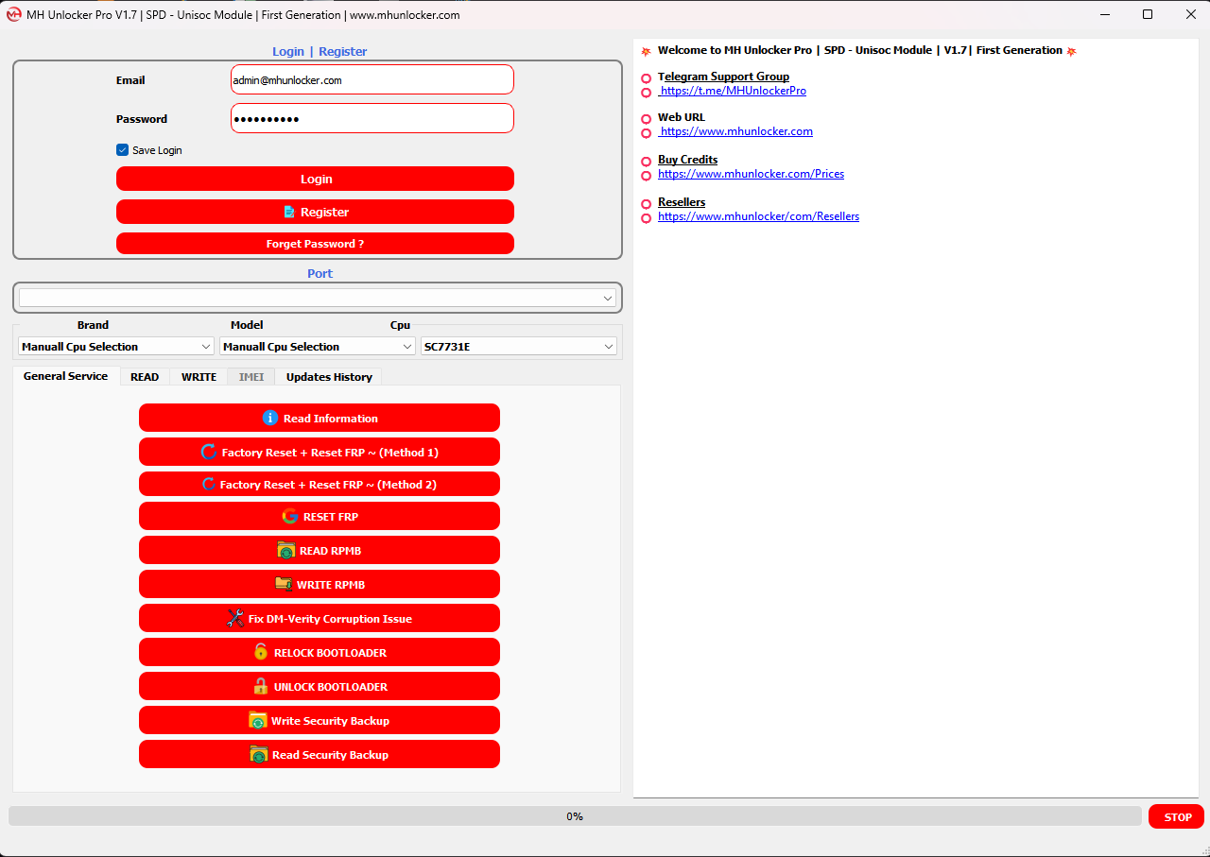Click the refresh icon on Factory Reset Method 1

pyautogui.click(x=209, y=452)
